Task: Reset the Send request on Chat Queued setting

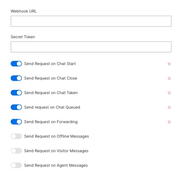Action: pos(169,107)
